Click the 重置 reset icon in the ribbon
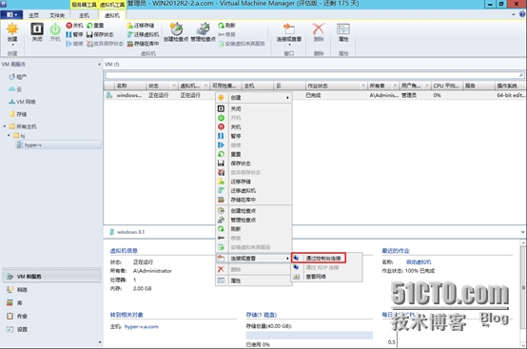The image size is (527, 349). [x=89, y=26]
